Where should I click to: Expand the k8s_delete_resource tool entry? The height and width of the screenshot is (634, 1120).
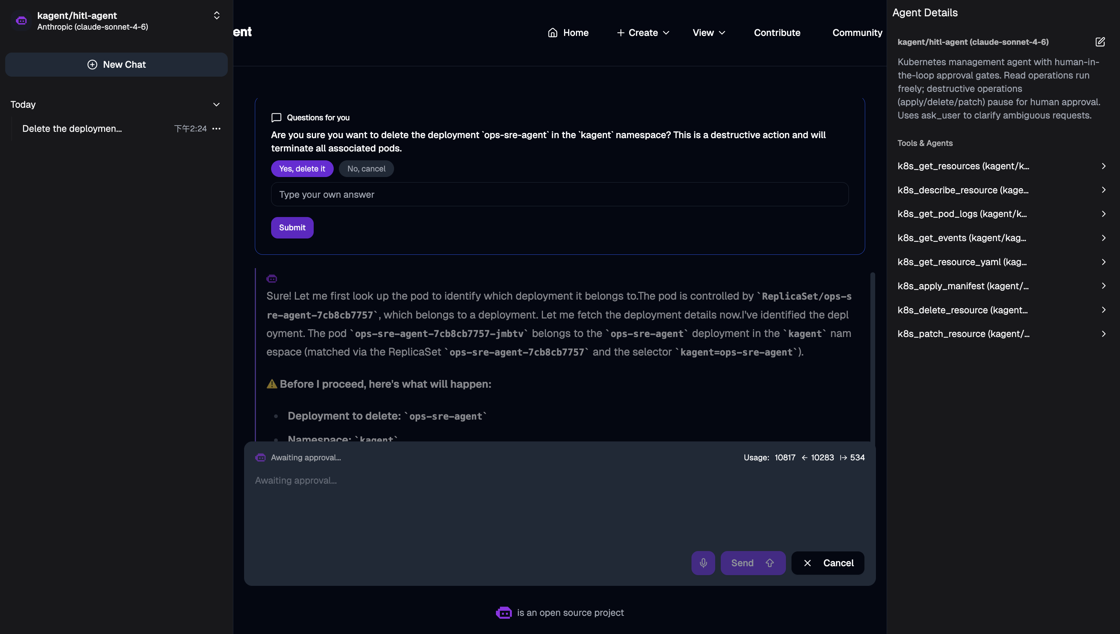[1001, 310]
